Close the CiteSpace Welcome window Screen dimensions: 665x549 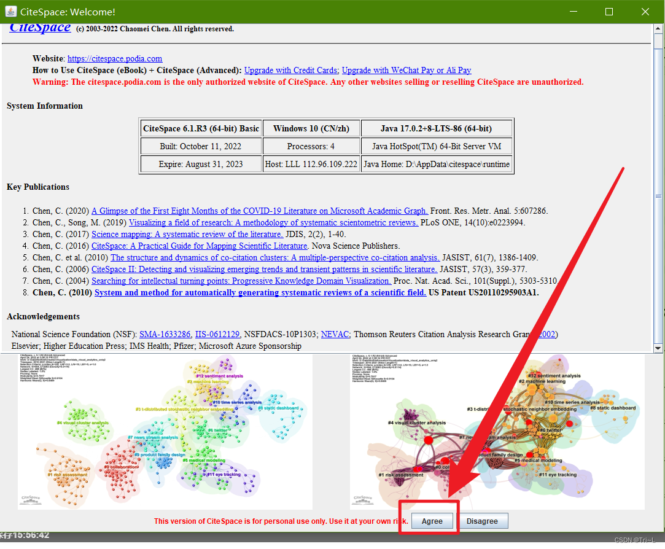(x=645, y=12)
